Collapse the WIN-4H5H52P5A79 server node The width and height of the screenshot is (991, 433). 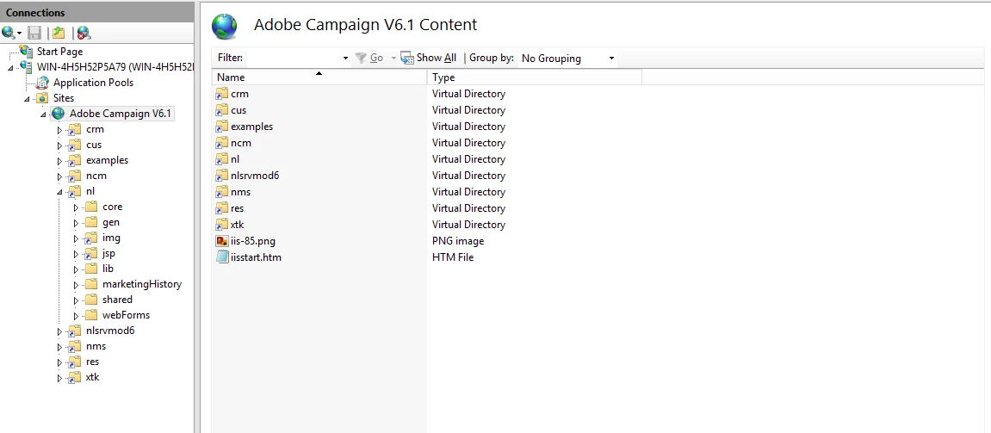tap(10, 67)
